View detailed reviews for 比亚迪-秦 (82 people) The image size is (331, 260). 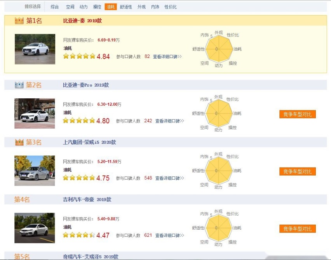[x=167, y=57]
